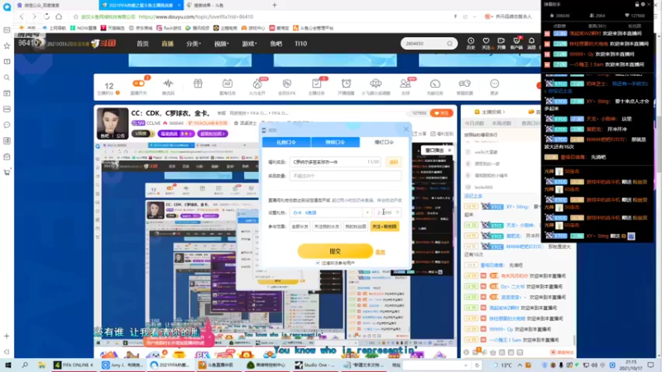
Task: Click the 分享 share link
Action: click(420, 134)
